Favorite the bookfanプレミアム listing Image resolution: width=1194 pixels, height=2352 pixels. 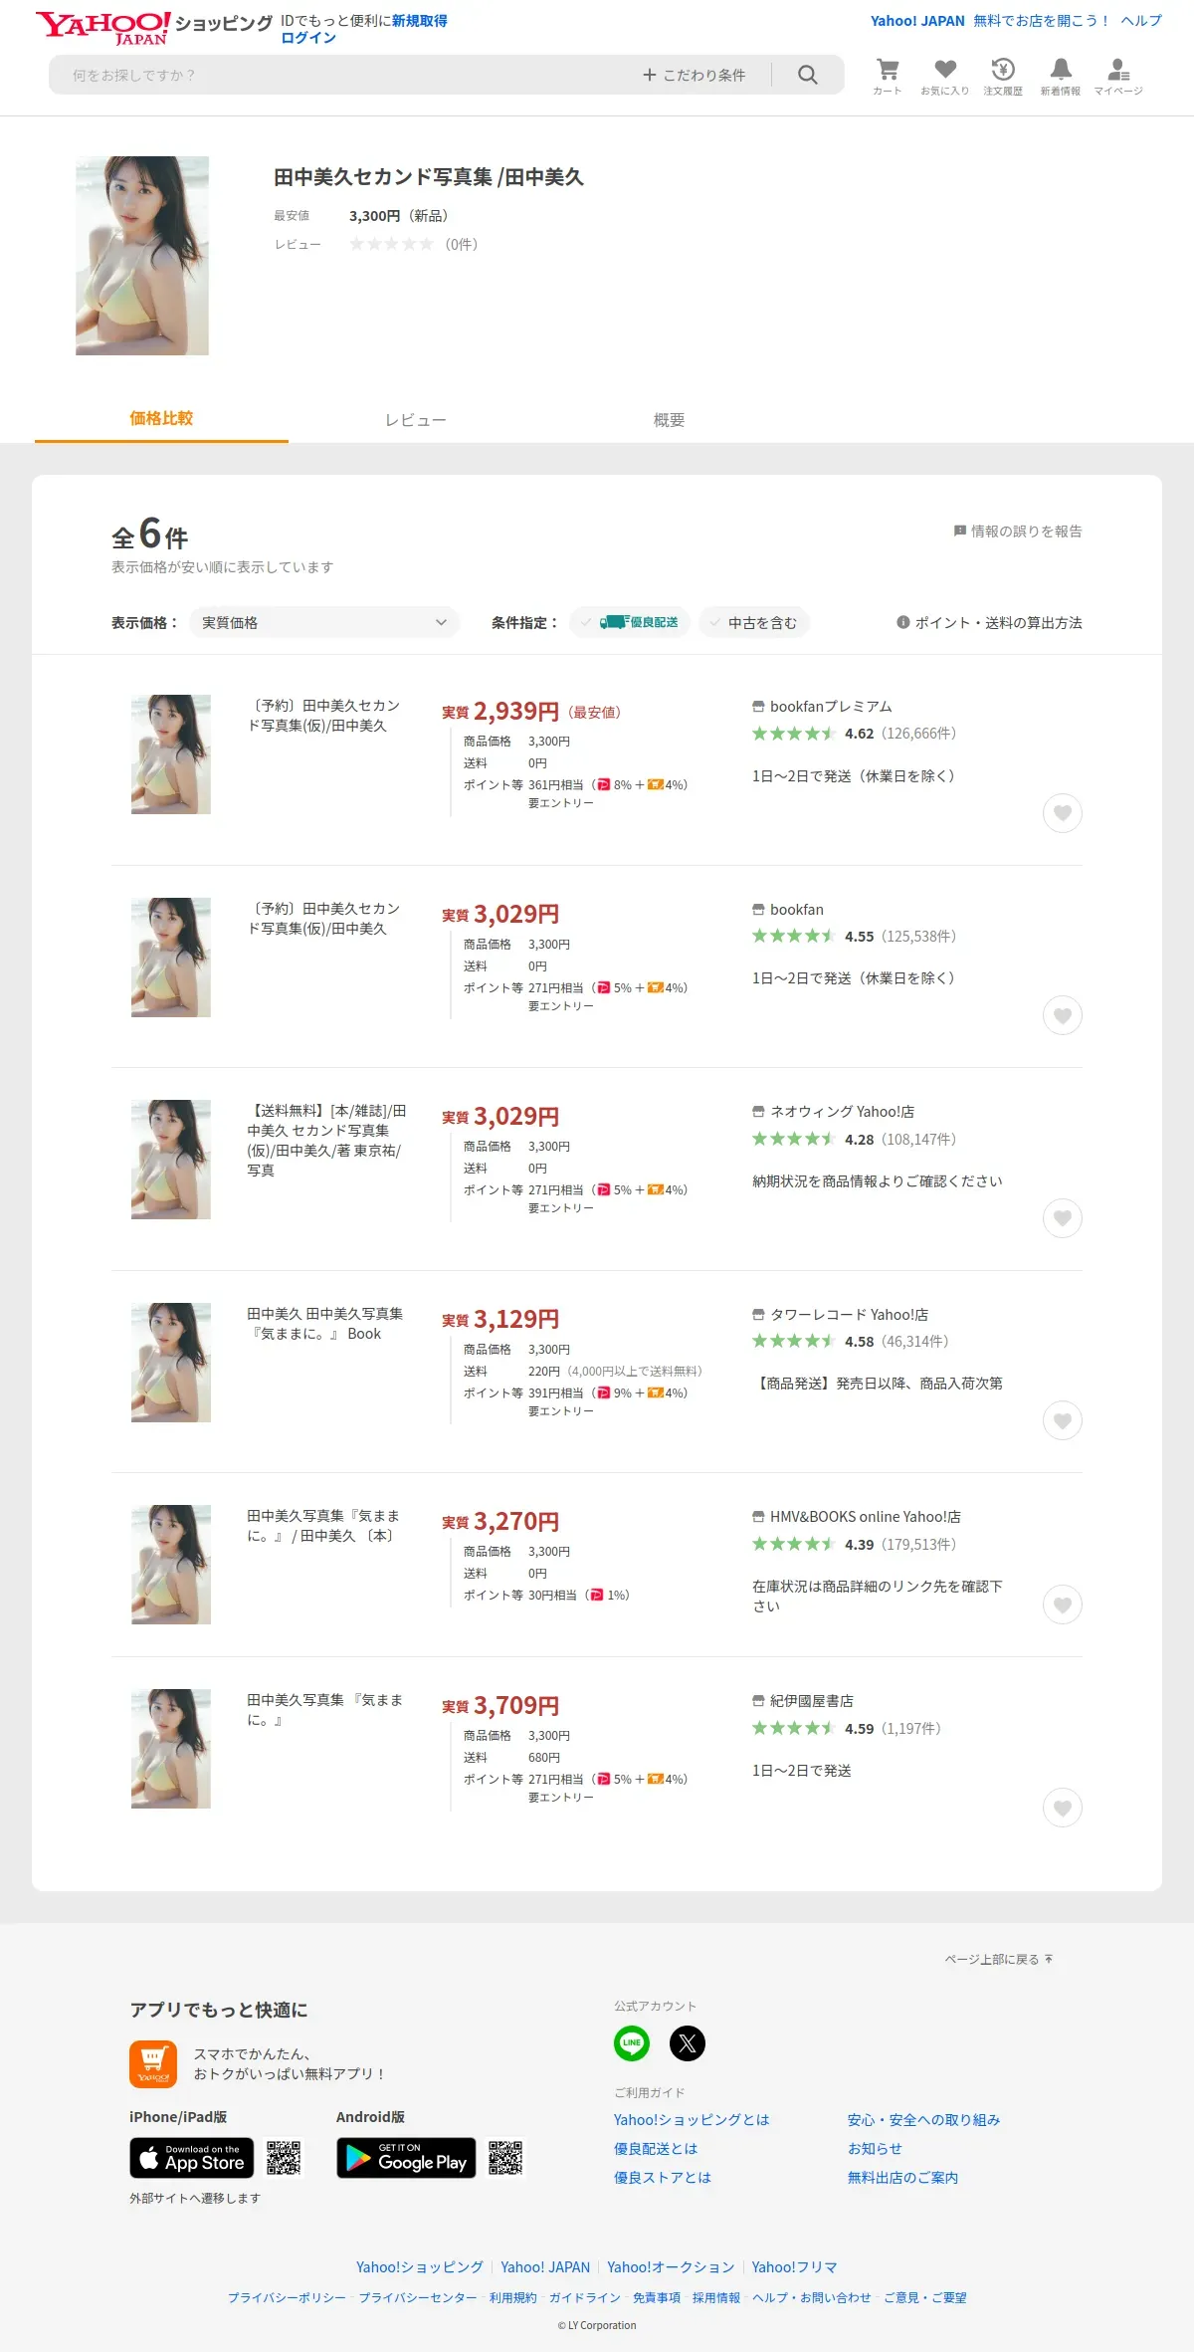pos(1063,813)
